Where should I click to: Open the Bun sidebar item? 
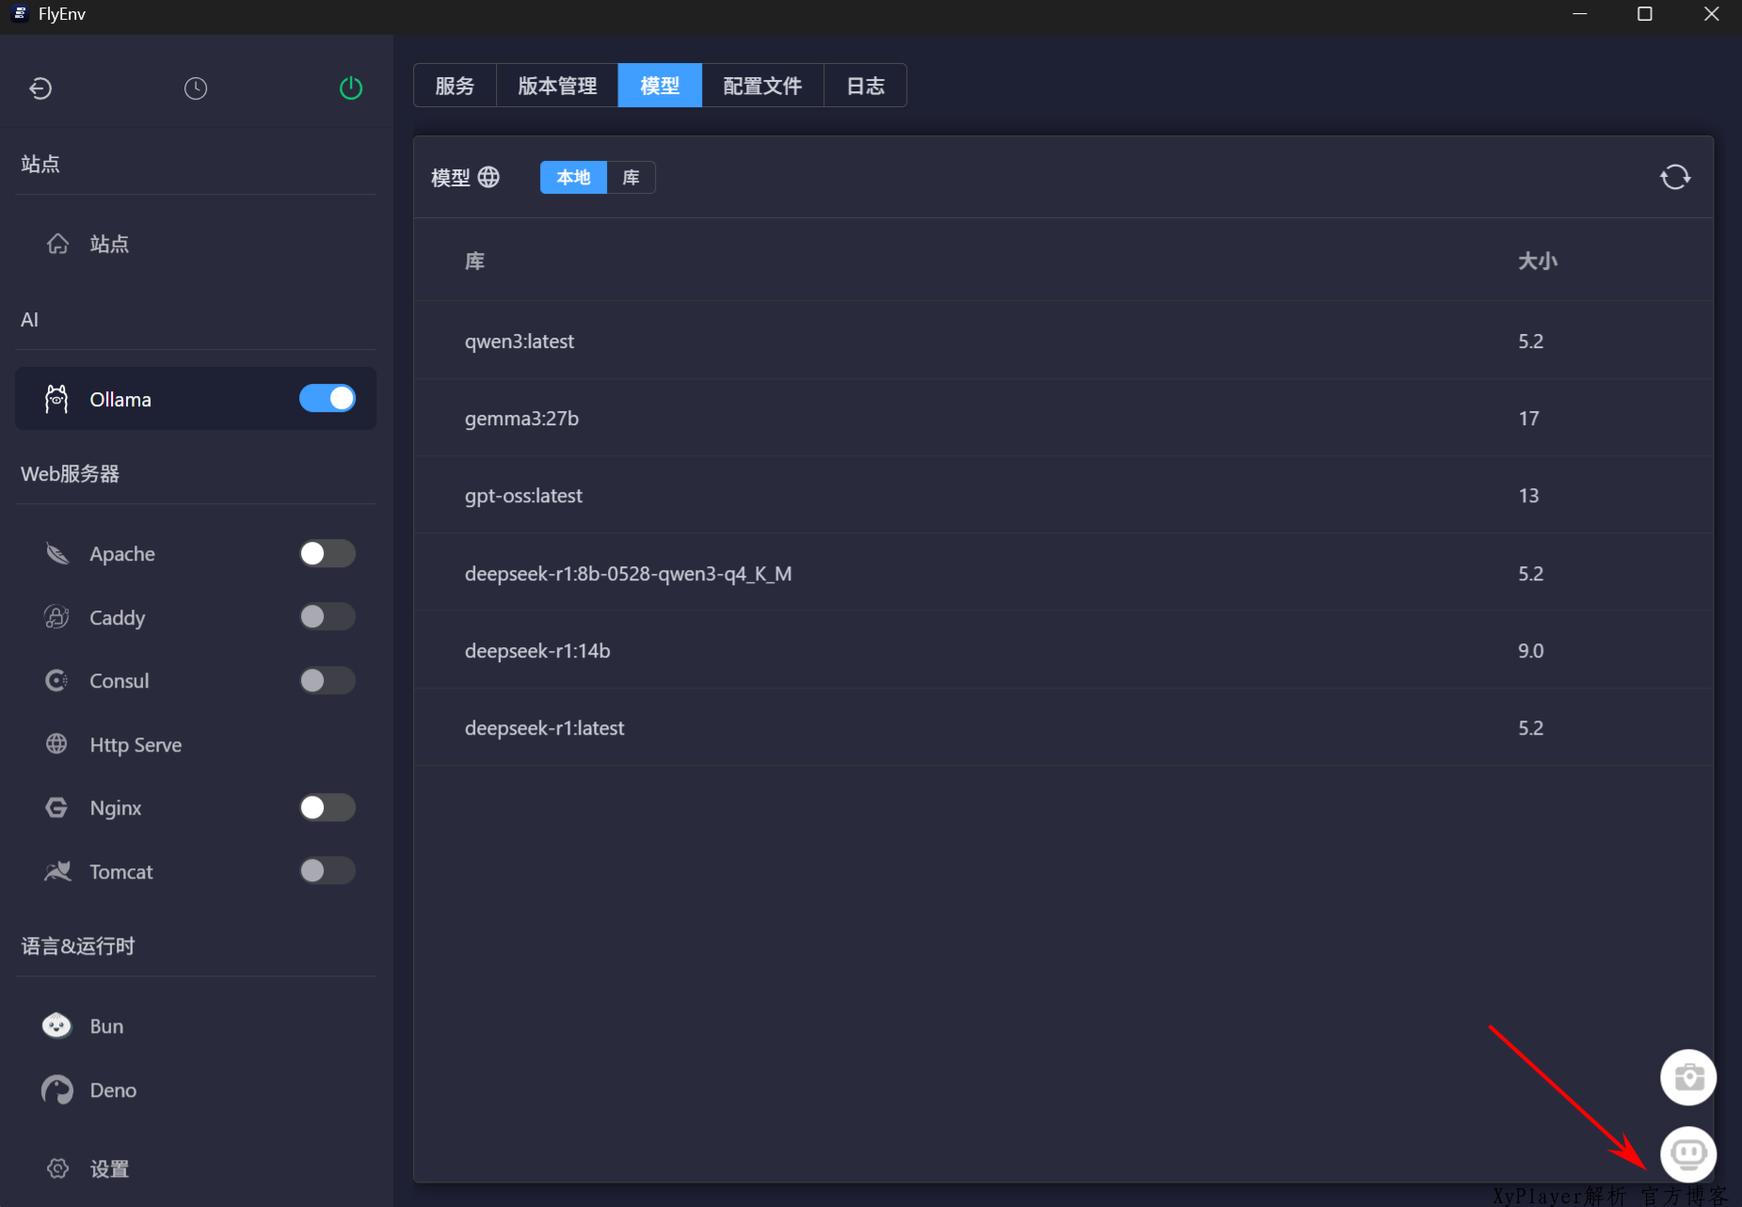(x=106, y=1026)
